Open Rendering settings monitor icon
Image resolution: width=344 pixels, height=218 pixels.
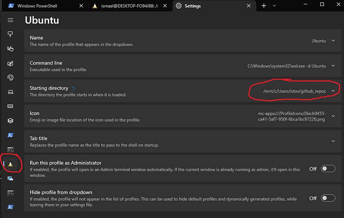[x=10, y=92]
